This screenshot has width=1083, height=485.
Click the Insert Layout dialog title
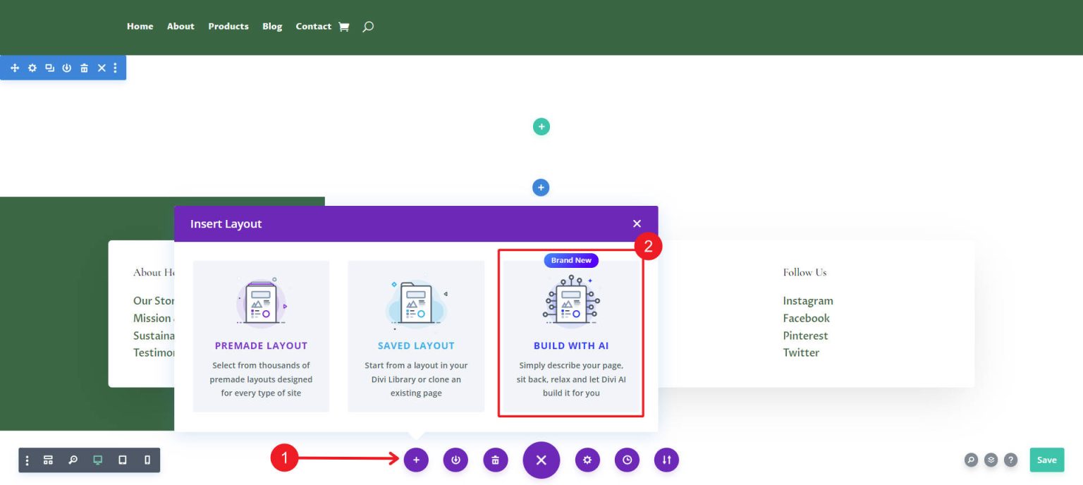tap(226, 223)
